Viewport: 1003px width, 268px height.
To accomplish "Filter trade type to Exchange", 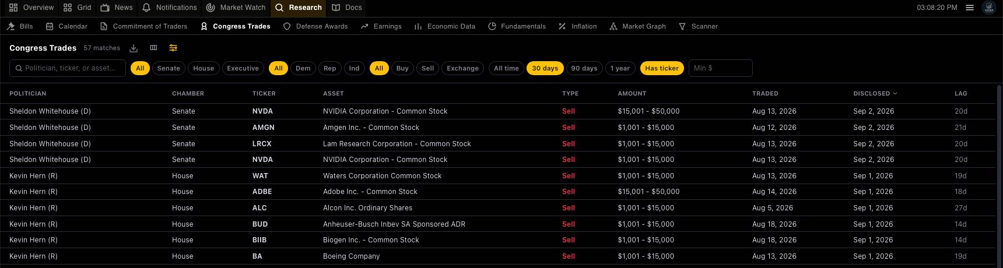I will (463, 68).
